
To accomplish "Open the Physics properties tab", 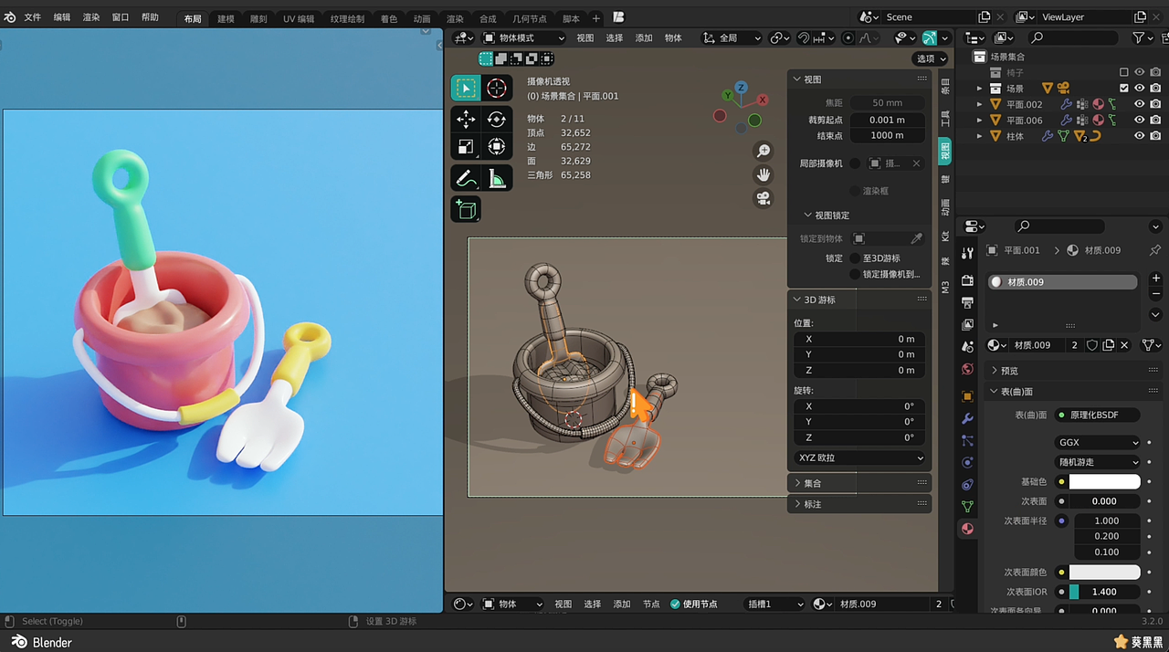I will point(968,462).
